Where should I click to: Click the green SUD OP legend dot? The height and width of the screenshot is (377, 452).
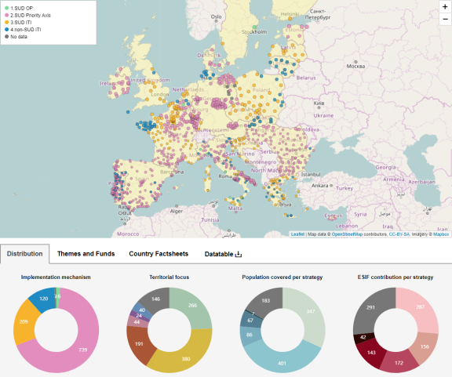6,8
